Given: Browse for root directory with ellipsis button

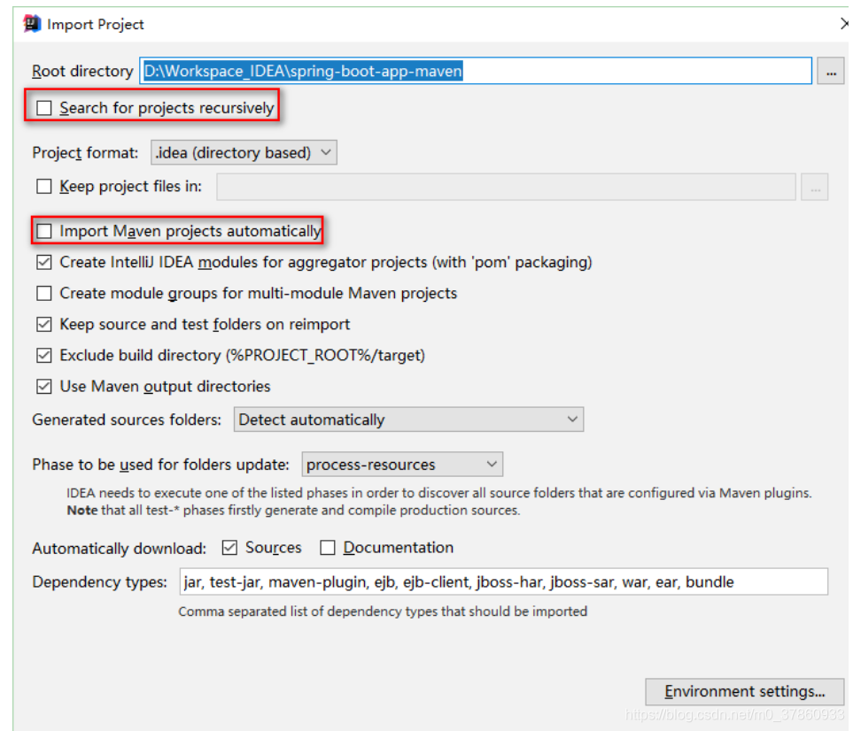Looking at the screenshot, I should click(x=831, y=71).
